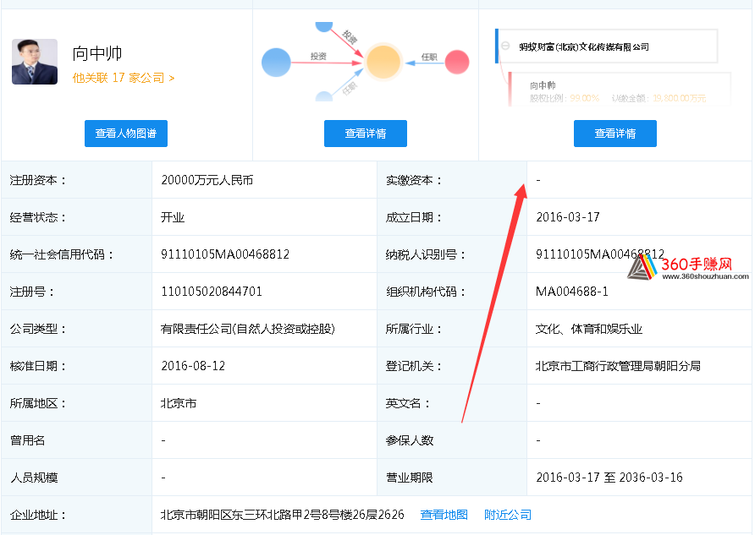
Task: Select the 所属地区 value 北京市
Action: pos(179,403)
